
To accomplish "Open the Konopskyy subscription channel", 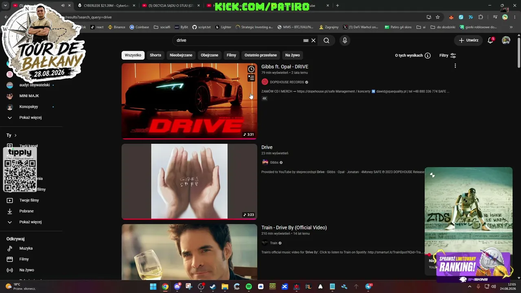I will [x=28, y=107].
